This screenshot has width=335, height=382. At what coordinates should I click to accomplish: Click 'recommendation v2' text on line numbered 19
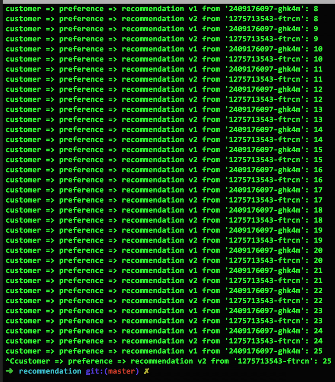(x=159, y=240)
